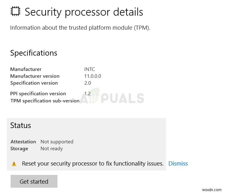Select the 2.0 specification version value
Image resolution: width=225 pixels, height=193 pixels.
pos(87,83)
